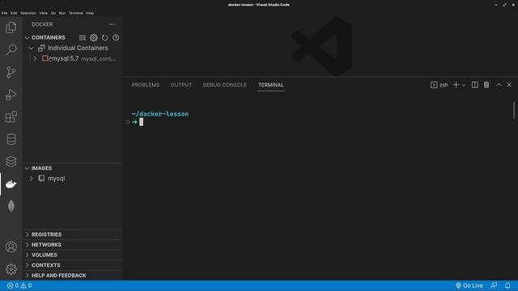Select the mysql image label
Image resolution: width=518 pixels, height=291 pixels.
point(57,179)
